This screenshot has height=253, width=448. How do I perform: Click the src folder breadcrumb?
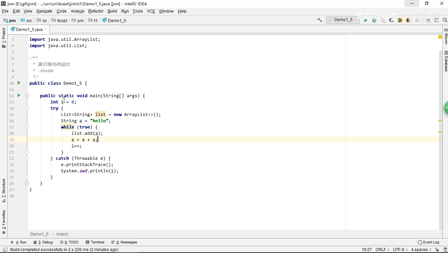pos(26,20)
